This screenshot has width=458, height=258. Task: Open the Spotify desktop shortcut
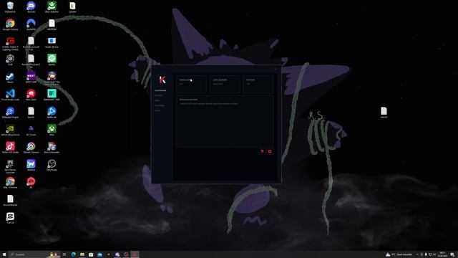(x=52, y=59)
